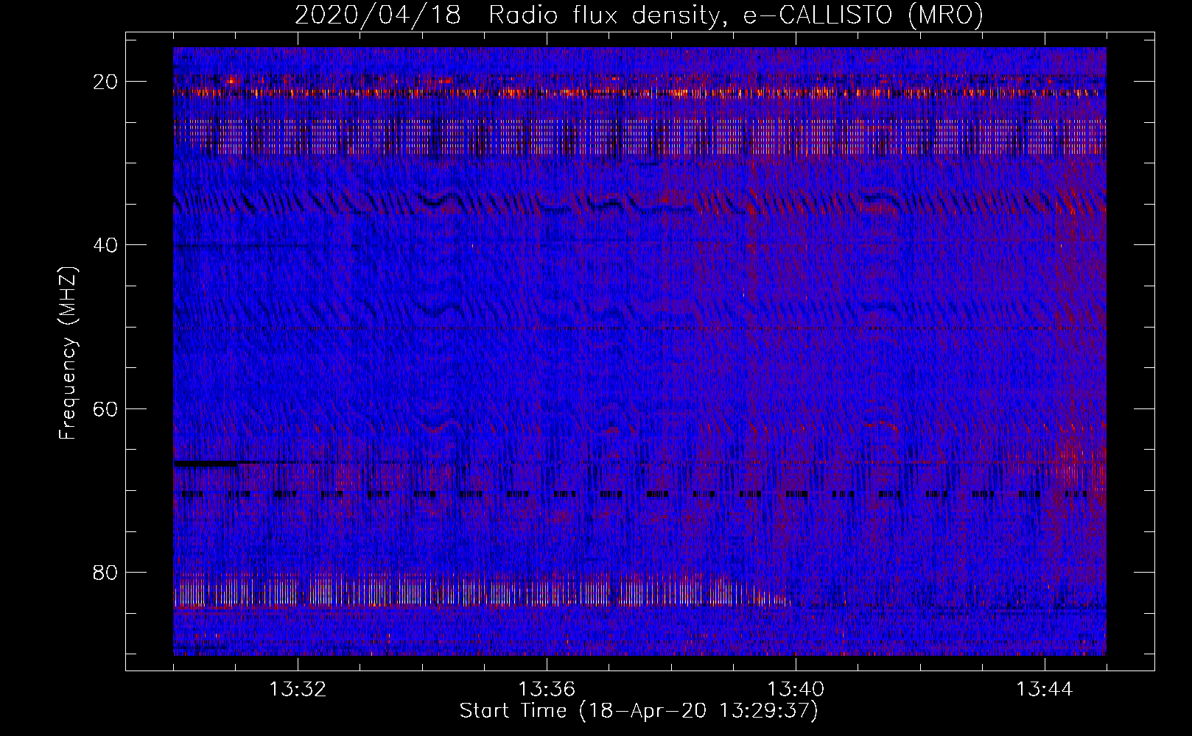Click the 'Start Time (18-Apr-20 13:29:37)' label

point(639,711)
